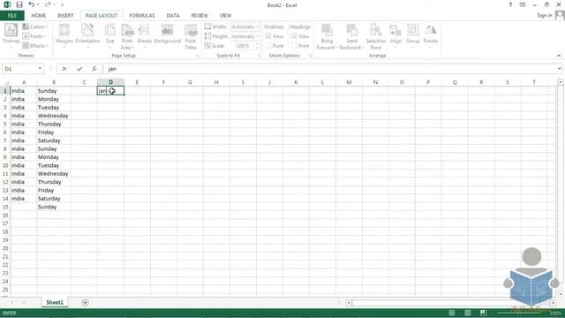This screenshot has width=565, height=318.
Task: Open the page Size icon
Action: point(109,30)
